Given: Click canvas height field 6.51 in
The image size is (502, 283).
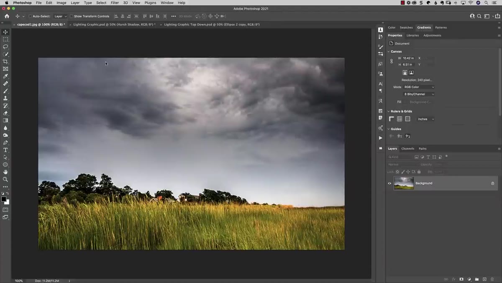Looking at the screenshot, I should (x=408, y=64).
